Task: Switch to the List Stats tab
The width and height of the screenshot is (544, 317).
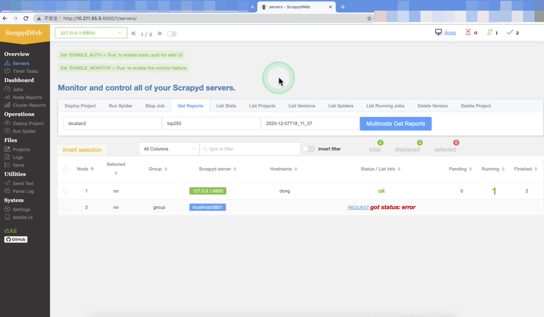Action: coord(226,106)
